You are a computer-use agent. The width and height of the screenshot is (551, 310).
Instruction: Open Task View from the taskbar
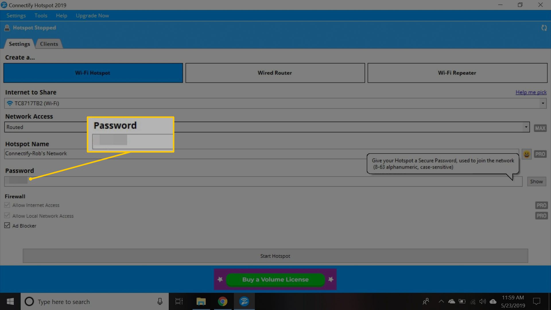click(179, 301)
